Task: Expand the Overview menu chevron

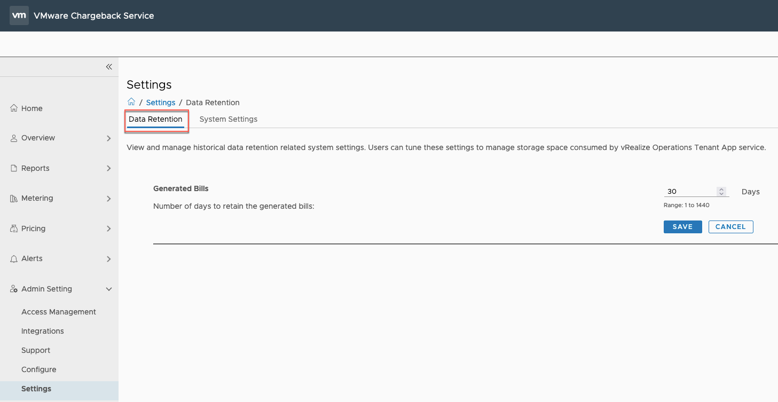Action: tap(109, 138)
